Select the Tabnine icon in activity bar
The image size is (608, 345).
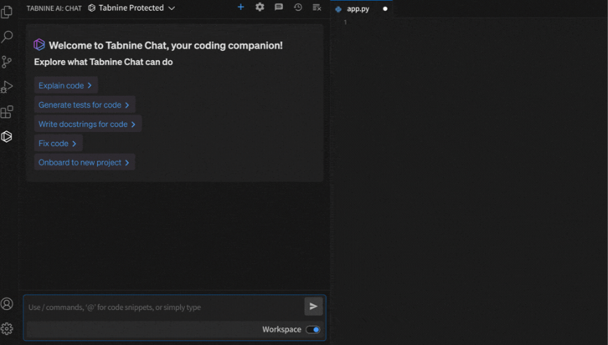[7, 137]
